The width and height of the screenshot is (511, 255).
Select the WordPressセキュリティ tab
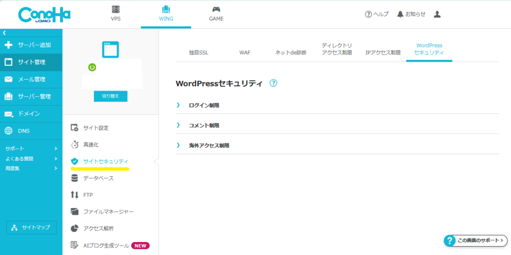[429, 49]
